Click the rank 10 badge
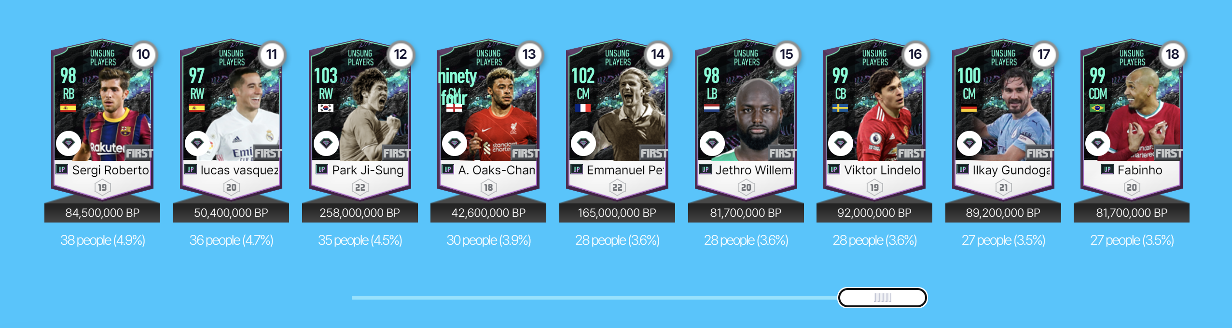 (143, 54)
